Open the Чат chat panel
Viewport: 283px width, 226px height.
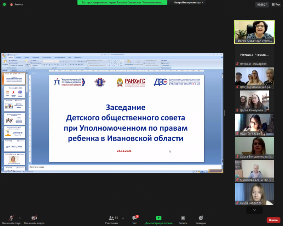pos(134,220)
